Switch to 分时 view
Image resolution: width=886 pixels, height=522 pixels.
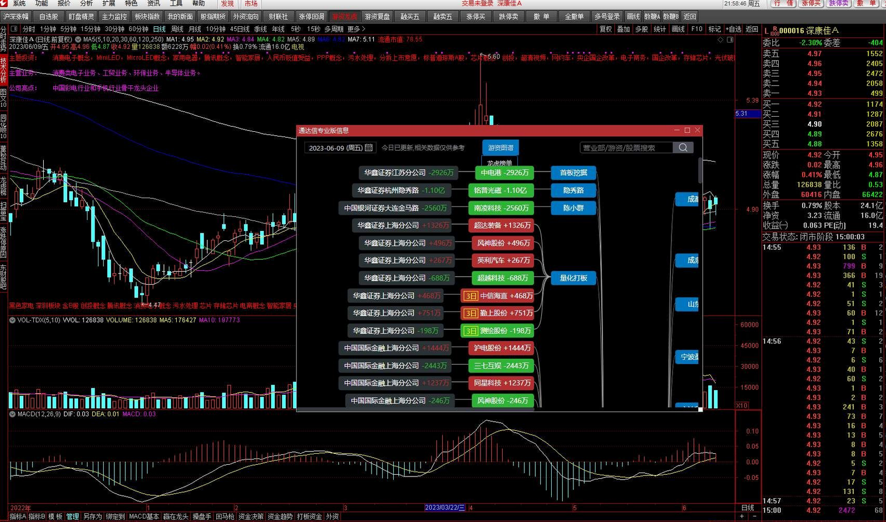29,29
